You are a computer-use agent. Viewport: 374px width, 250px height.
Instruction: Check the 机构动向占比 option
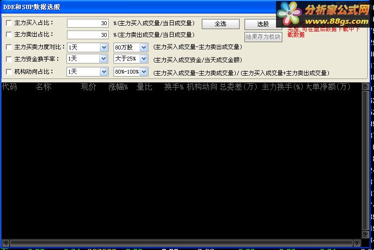9,72
